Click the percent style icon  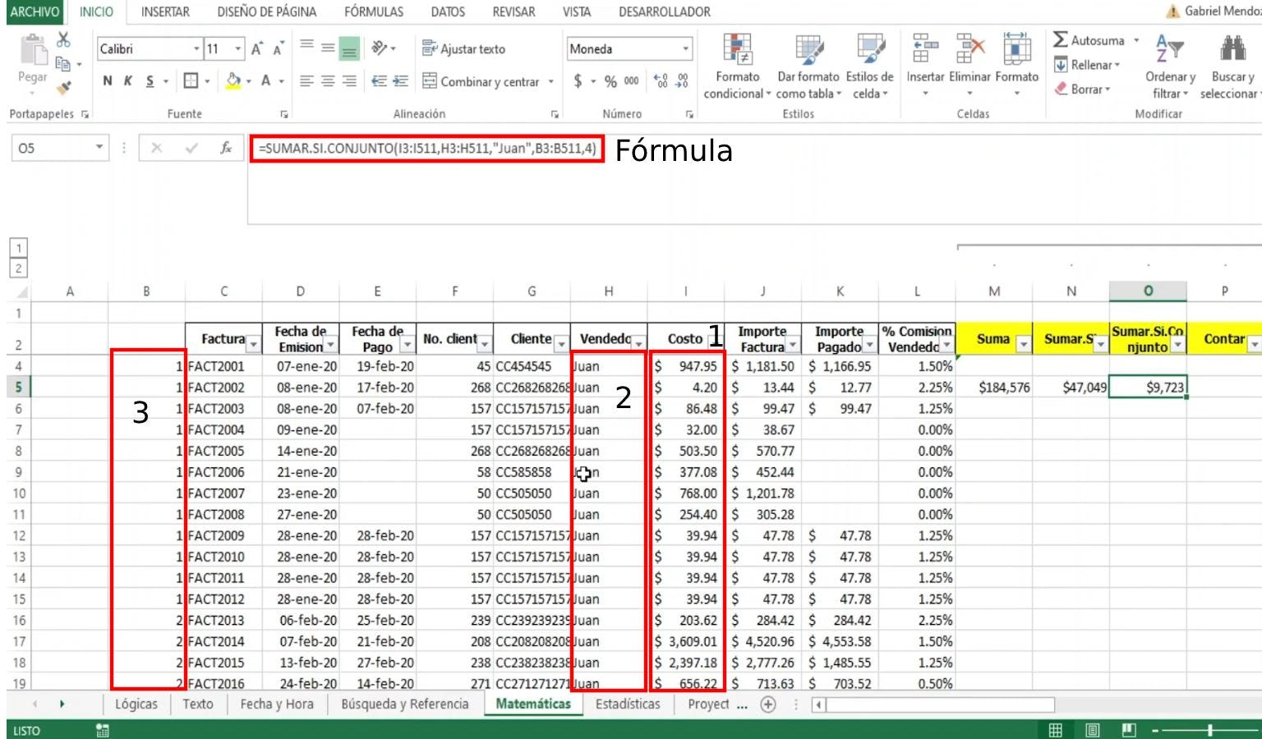click(610, 81)
